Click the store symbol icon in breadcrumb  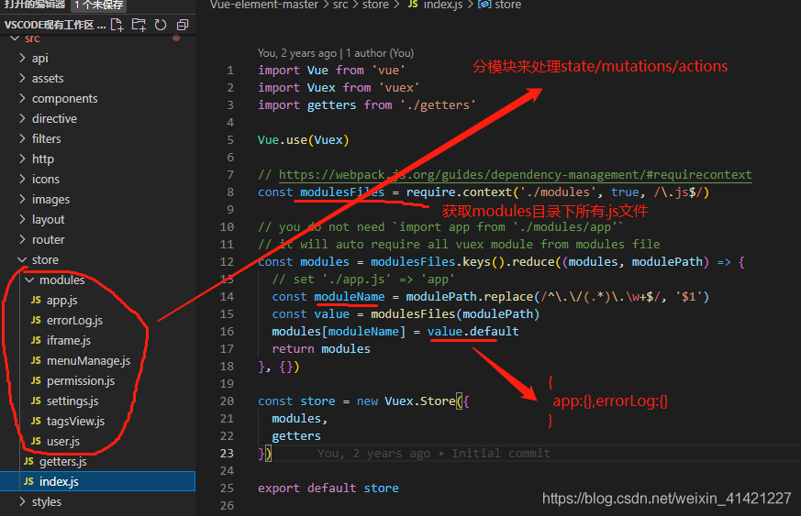484,5
